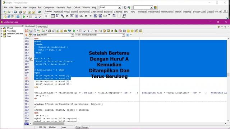Click the bookmark gutter icon on line 185
230x129 pixels.
31,59
